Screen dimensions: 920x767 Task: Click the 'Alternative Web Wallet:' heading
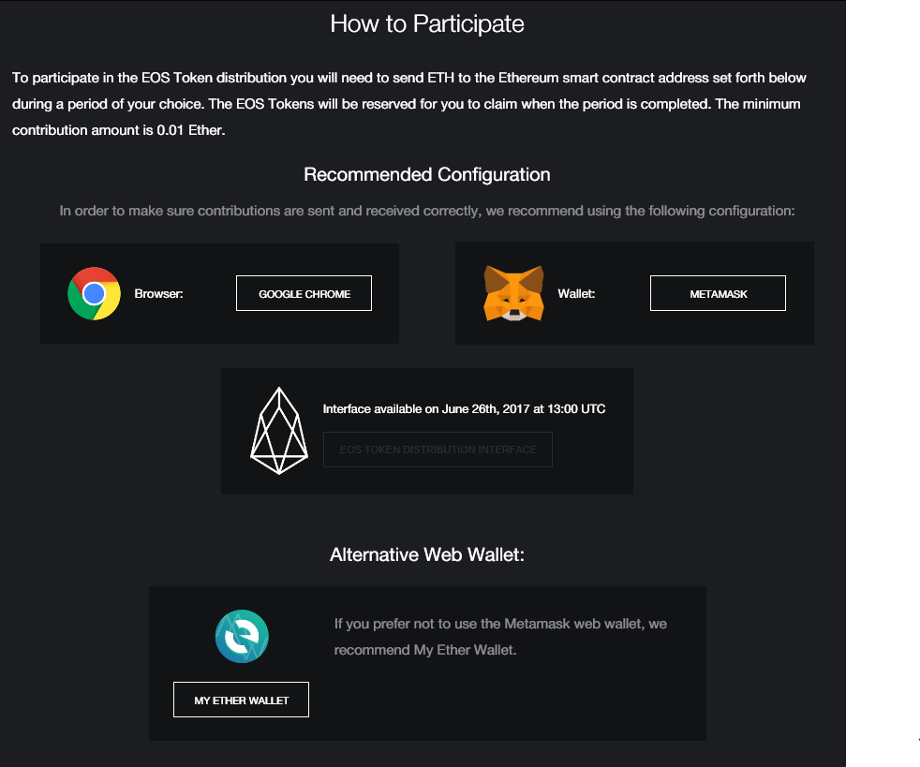[x=427, y=554]
